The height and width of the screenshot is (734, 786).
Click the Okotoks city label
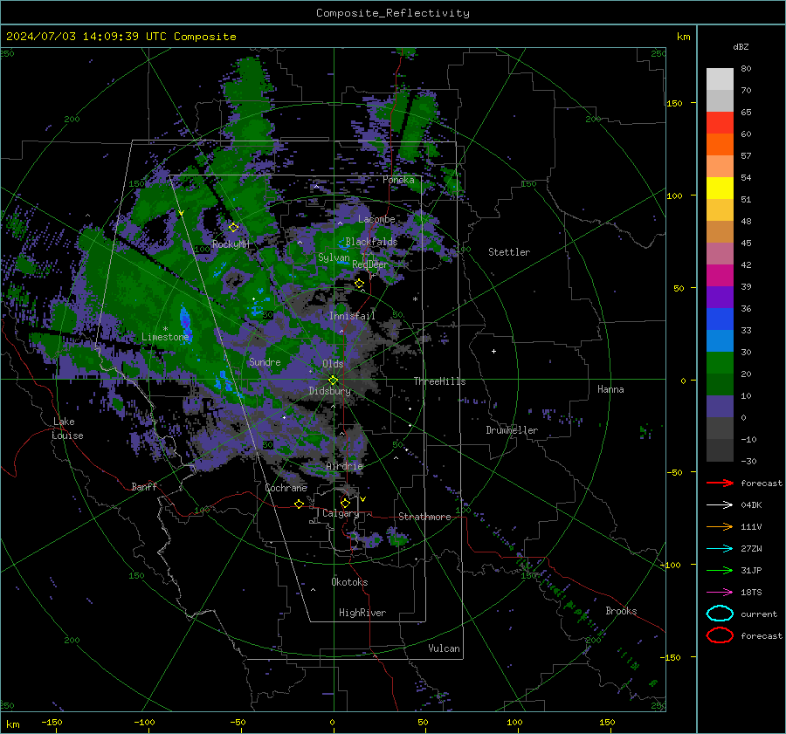coord(349,582)
